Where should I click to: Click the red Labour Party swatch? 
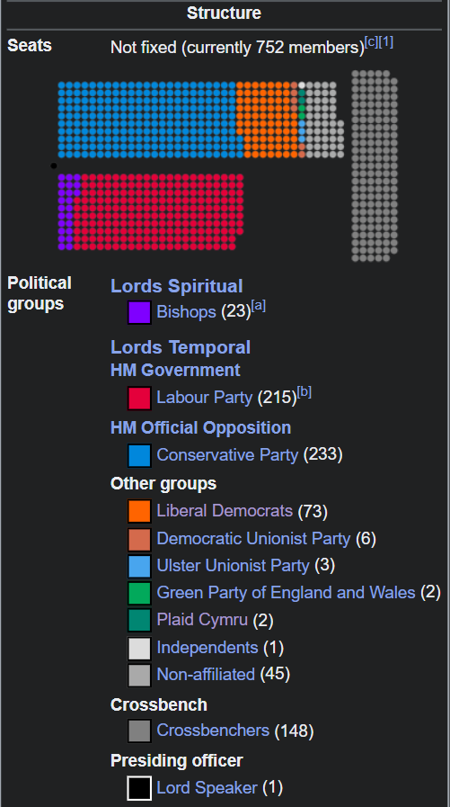139,399
